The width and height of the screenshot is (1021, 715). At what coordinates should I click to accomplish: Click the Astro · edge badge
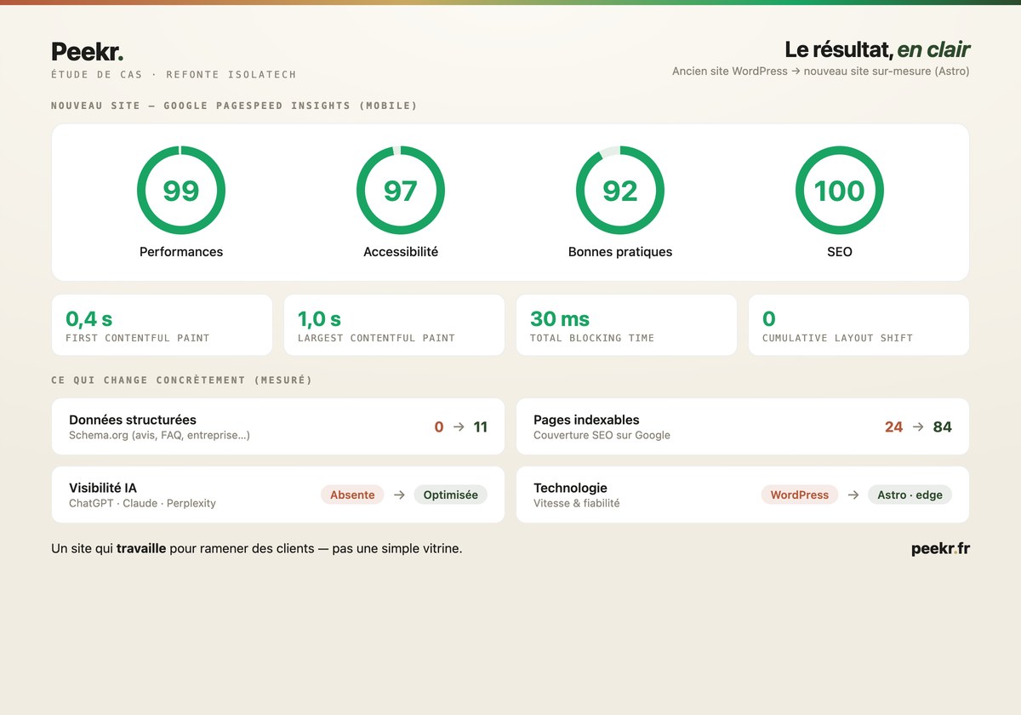[910, 495]
